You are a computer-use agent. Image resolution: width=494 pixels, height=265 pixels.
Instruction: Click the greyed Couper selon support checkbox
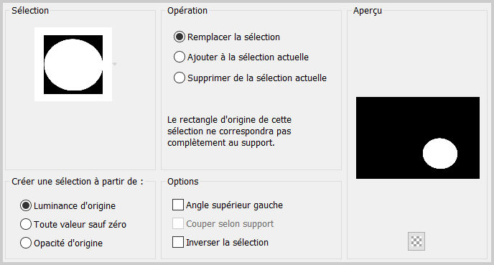178,223
